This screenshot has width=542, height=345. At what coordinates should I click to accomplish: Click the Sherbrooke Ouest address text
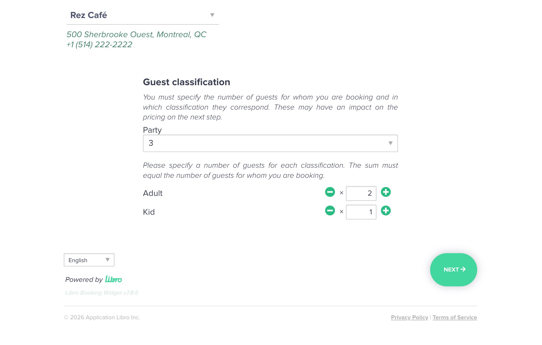click(136, 34)
